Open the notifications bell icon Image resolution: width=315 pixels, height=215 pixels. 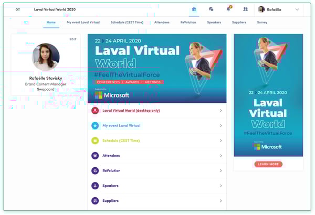(x=228, y=9)
